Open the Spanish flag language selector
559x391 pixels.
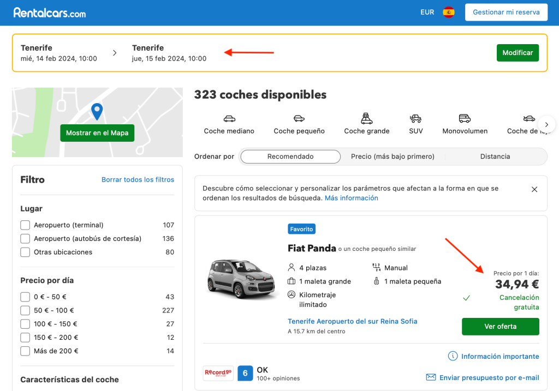449,12
